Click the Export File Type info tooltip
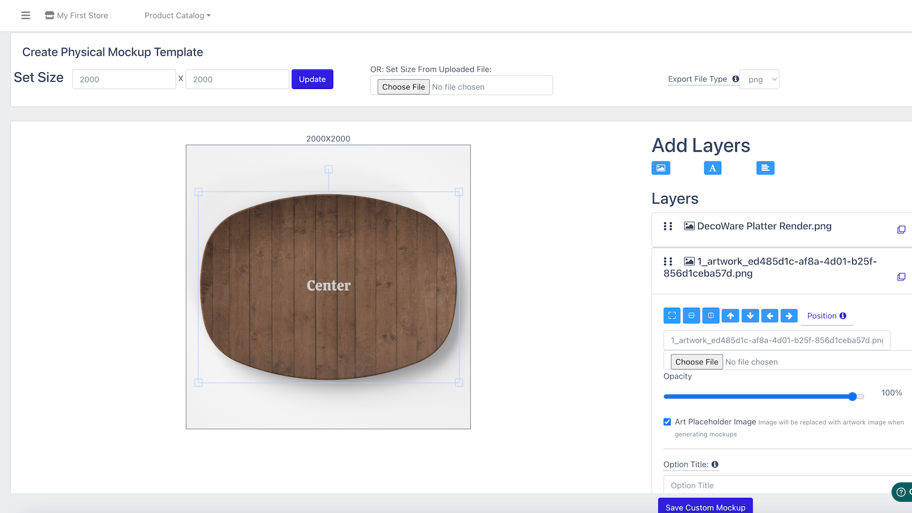The height and width of the screenshot is (513, 912). pyautogui.click(x=736, y=79)
